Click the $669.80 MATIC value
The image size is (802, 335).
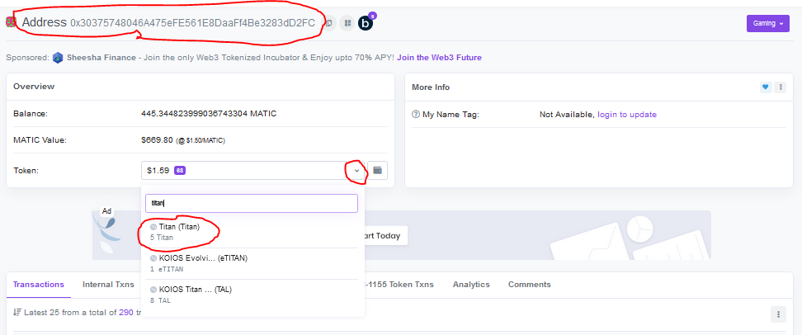157,140
